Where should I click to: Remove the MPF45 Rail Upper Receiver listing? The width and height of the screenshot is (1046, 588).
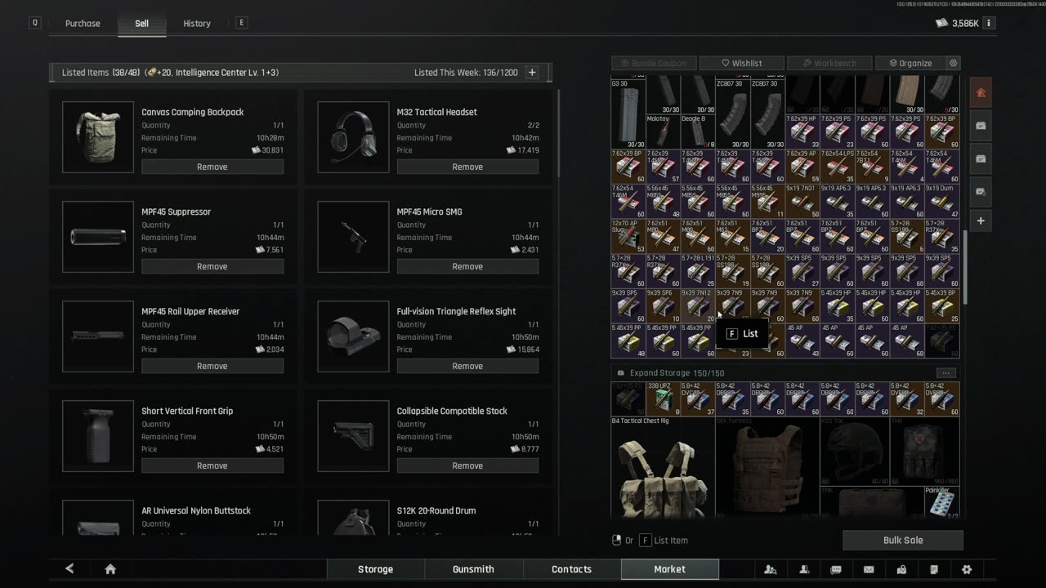[212, 366]
